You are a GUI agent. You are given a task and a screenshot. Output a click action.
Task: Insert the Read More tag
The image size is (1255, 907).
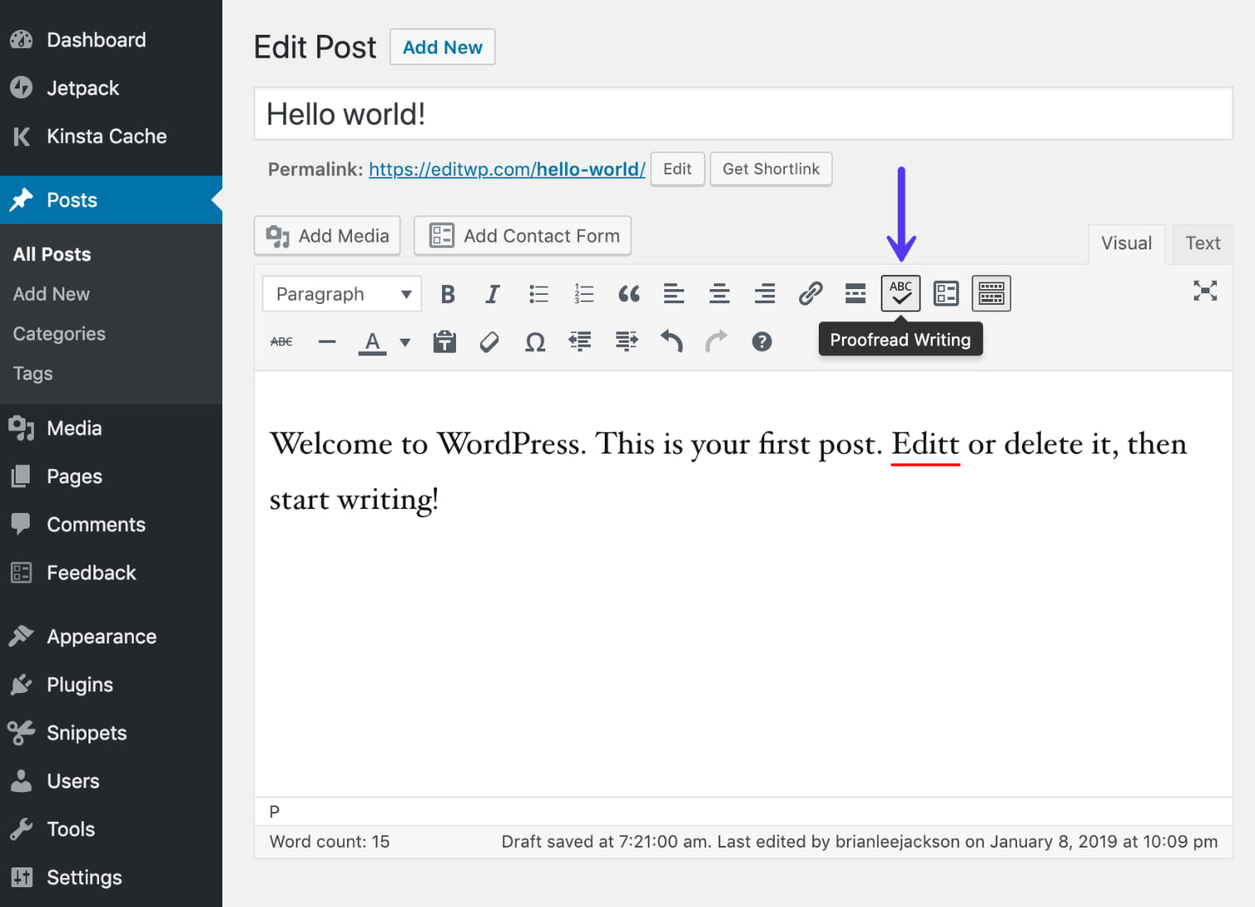tap(855, 293)
